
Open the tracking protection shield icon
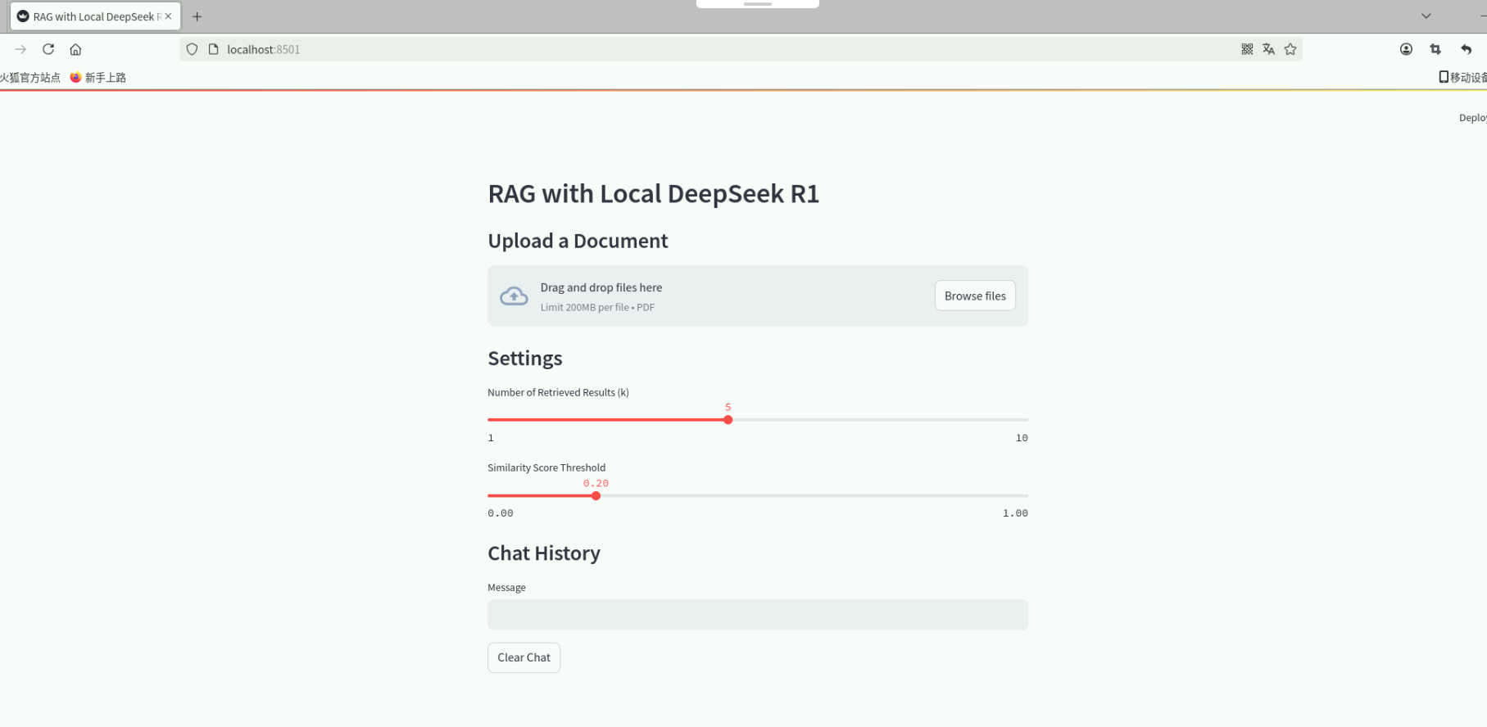(192, 49)
